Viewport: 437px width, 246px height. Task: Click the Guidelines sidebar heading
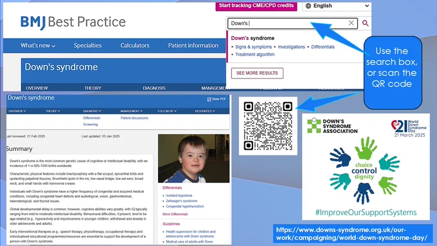pos(171,224)
